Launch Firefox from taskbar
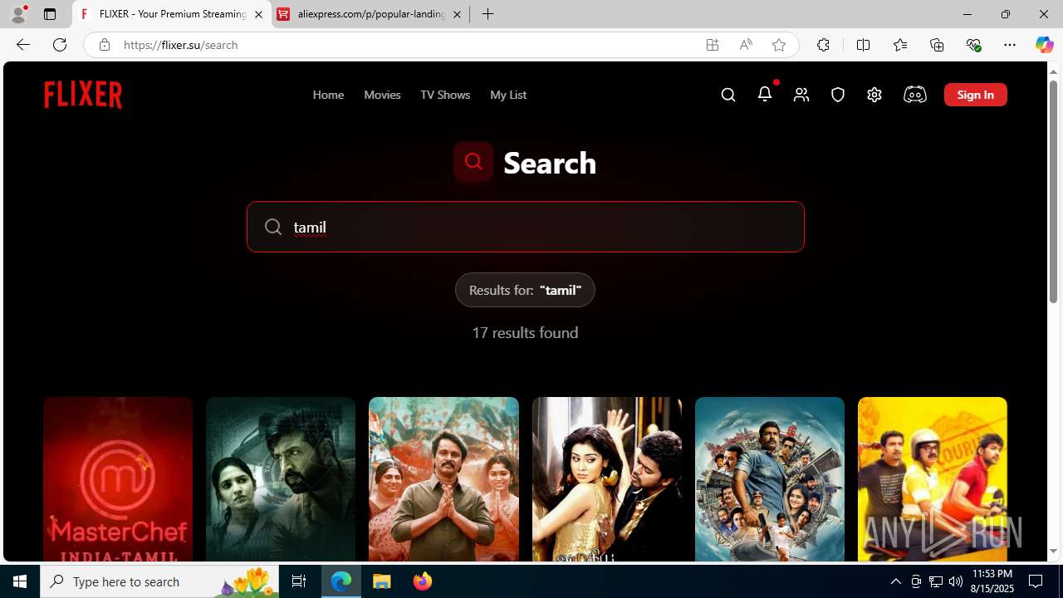The image size is (1063, 598). (422, 581)
